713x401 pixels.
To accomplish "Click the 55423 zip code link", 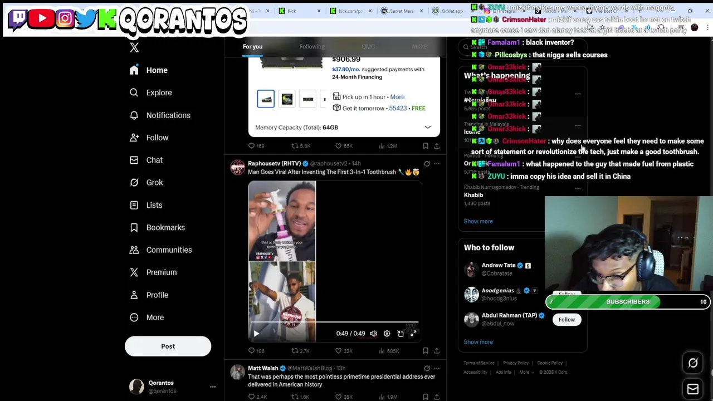I will 398,108.
